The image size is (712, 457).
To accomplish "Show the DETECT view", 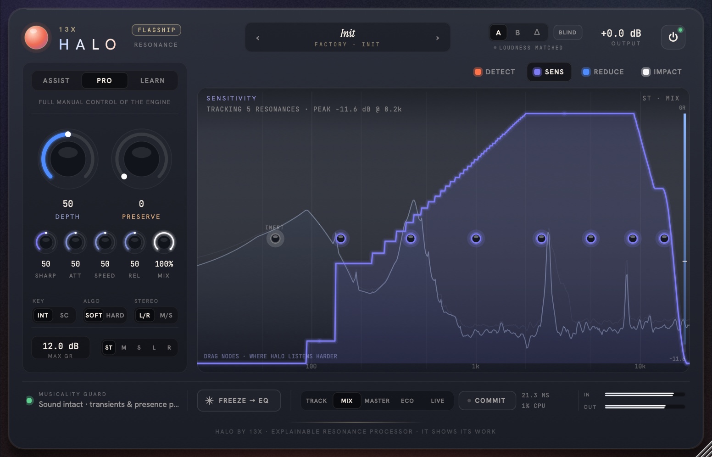I will tap(495, 72).
